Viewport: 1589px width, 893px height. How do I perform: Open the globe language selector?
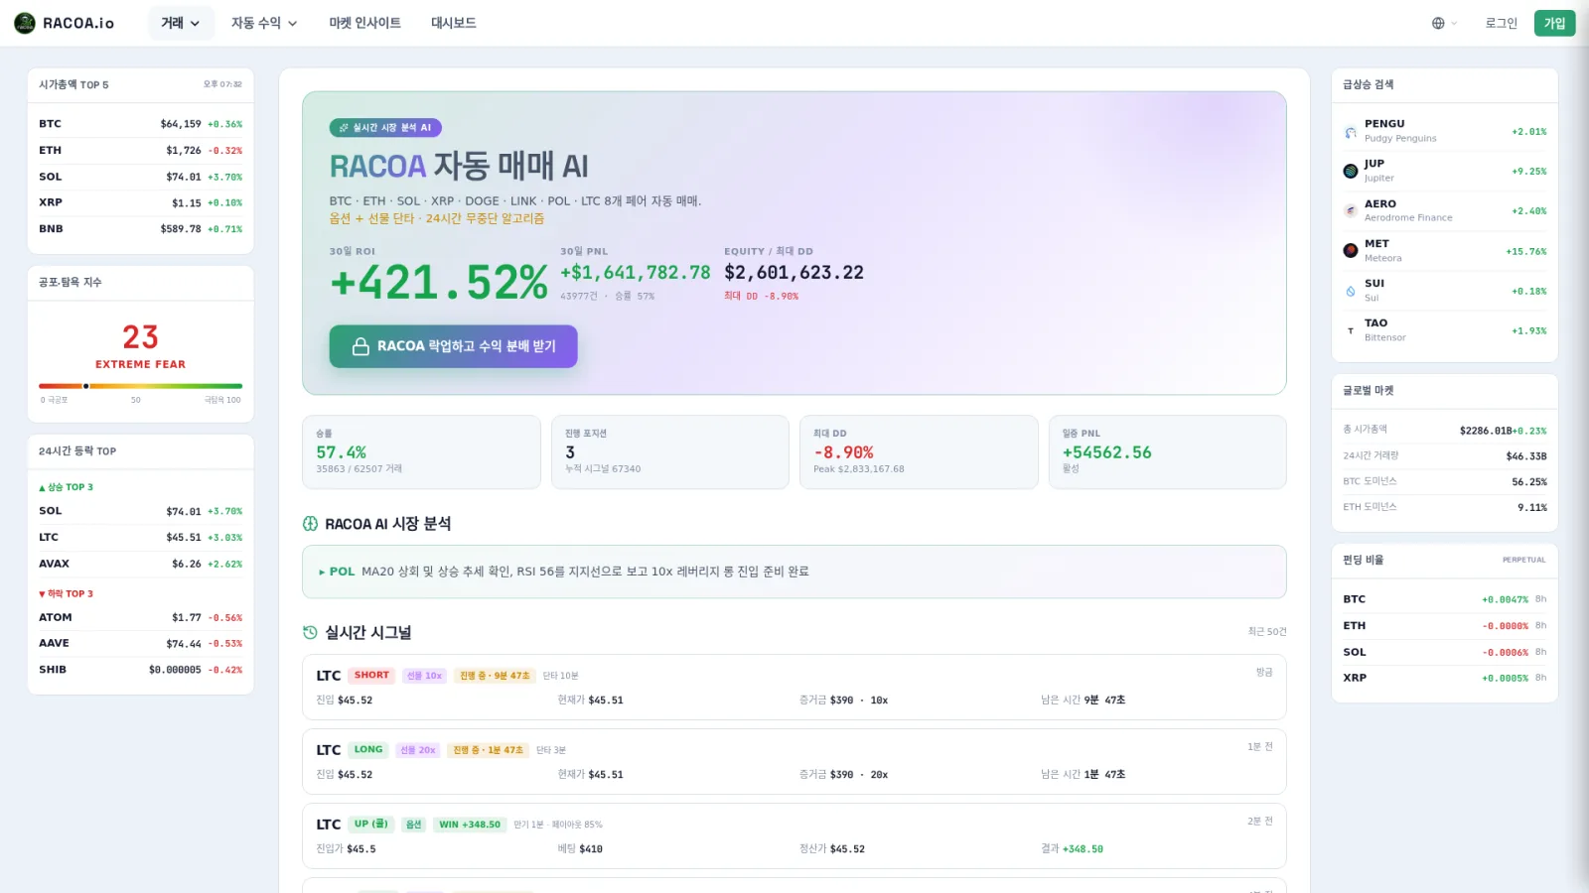pyautogui.click(x=1444, y=23)
